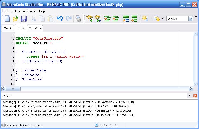Save the file with floppy icon
Screen dimensions: 199x129
(24, 19)
